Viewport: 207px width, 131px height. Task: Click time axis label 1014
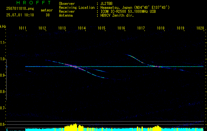tap(82, 28)
